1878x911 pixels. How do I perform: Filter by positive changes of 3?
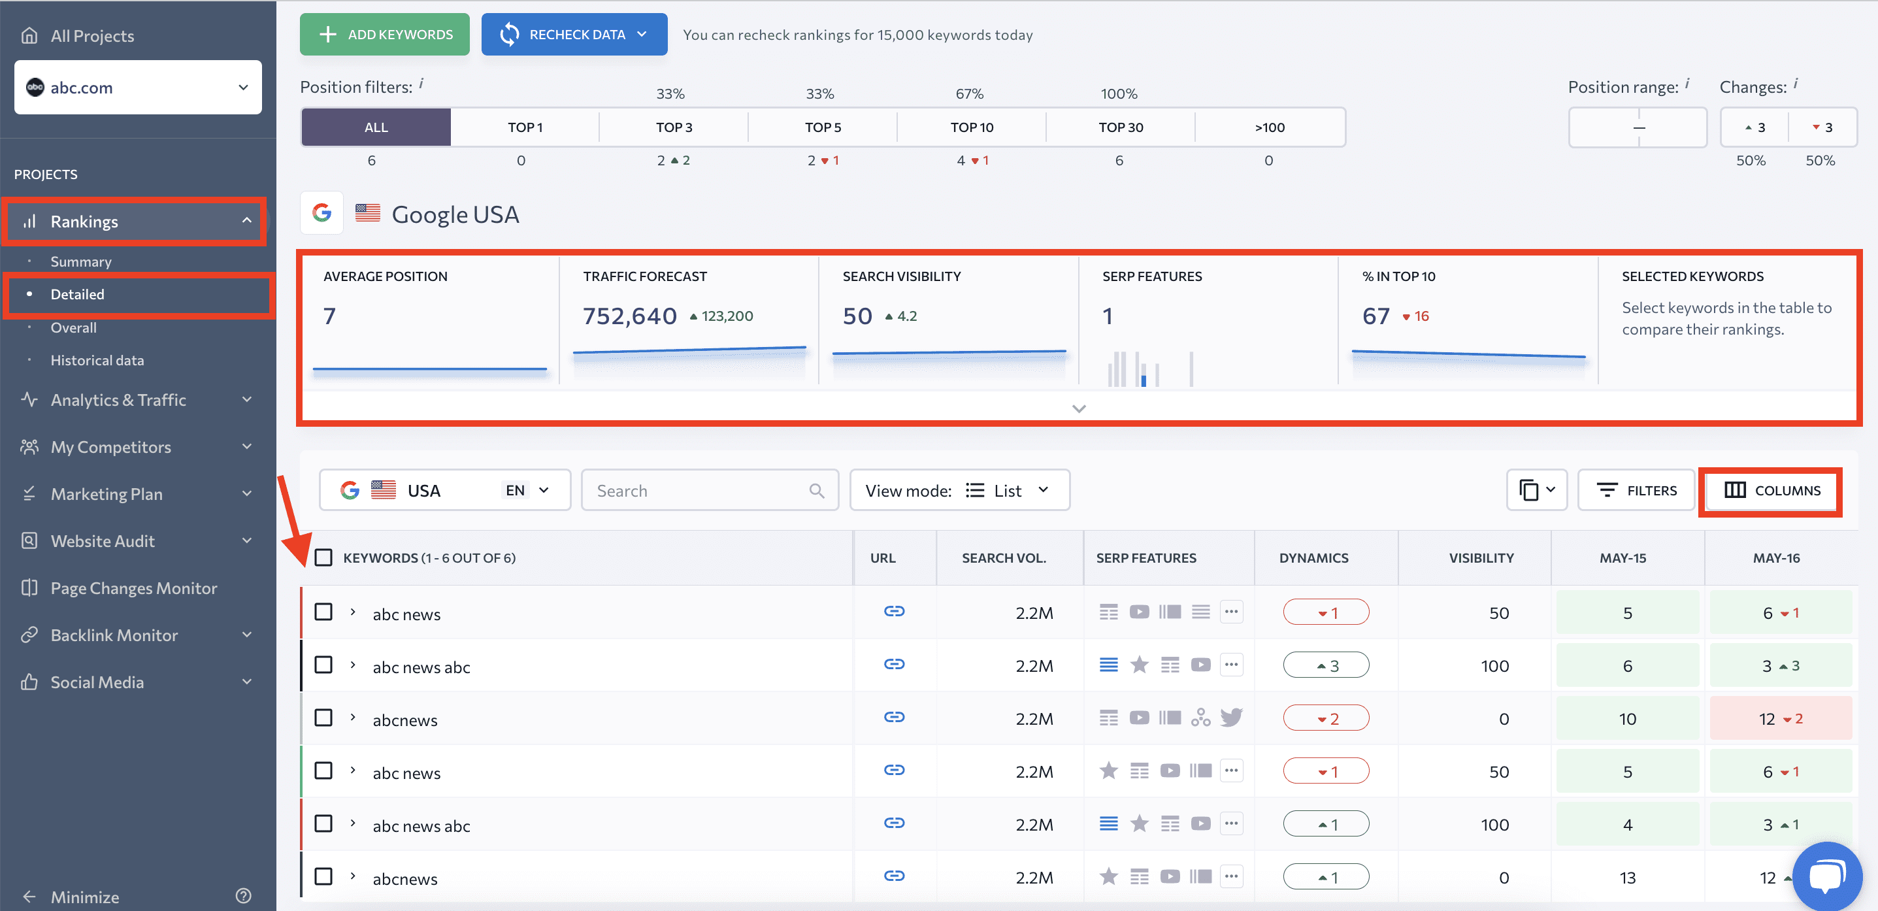pos(1754,127)
